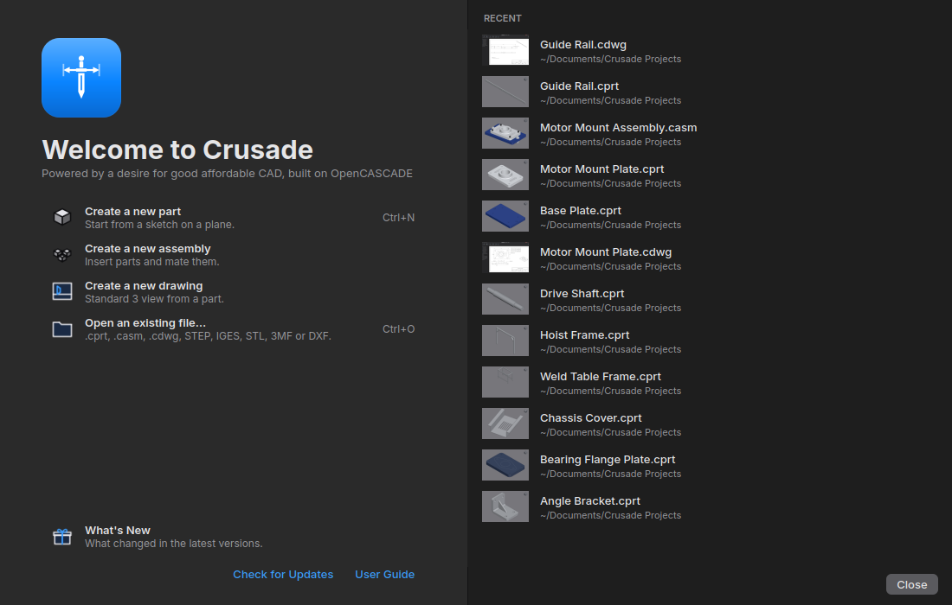This screenshot has height=605, width=952.
Task: Open an existing file
Action: coord(234,329)
